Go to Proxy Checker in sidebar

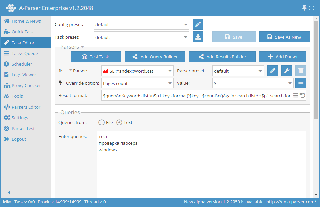tap(26, 85)
